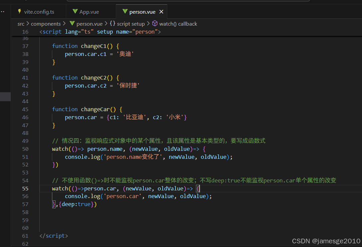Image resolution: width=362 pixels, height=247 pixels.
Task: Click the closing </script> tag
Action: point(54,236)
